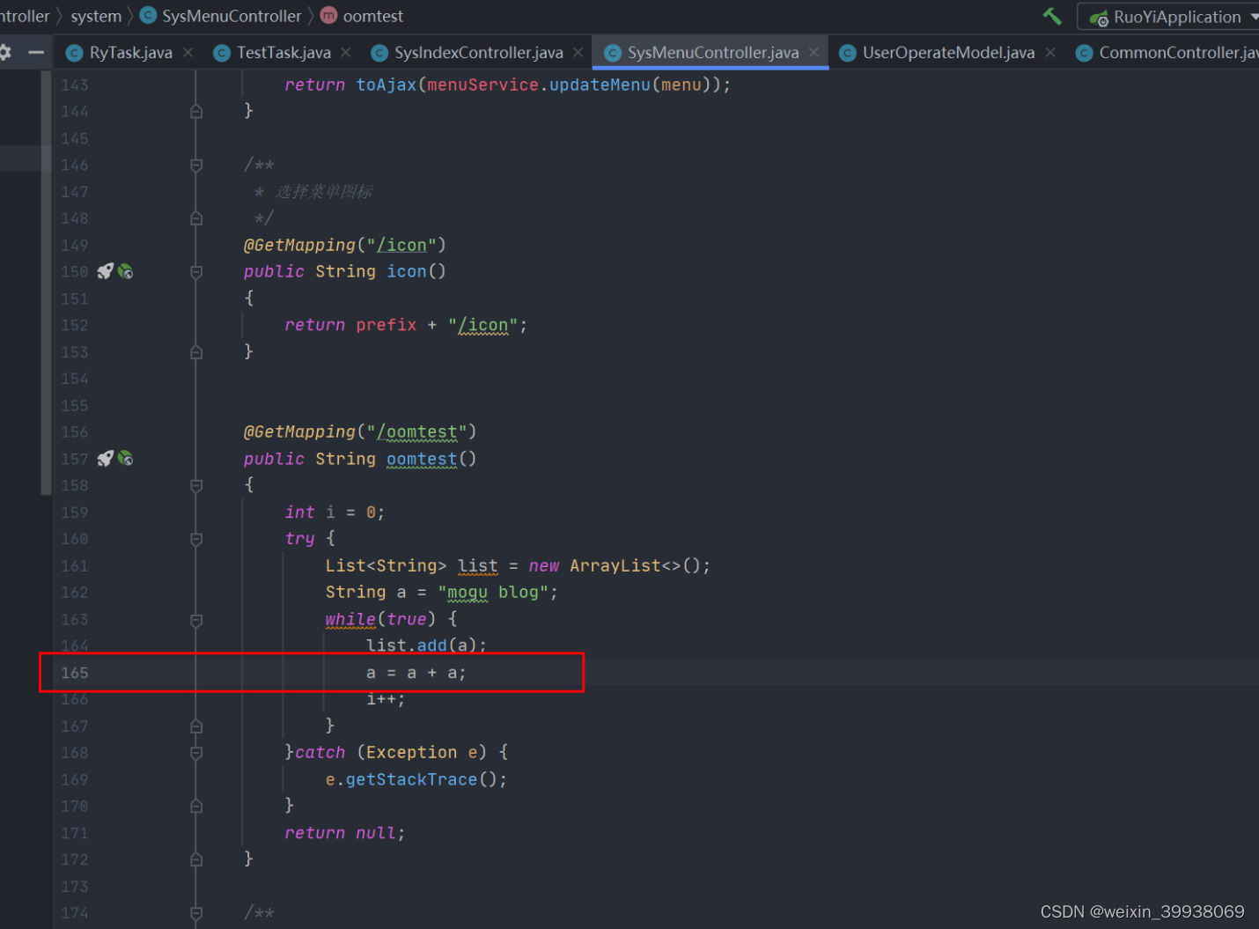Image resolution: width=1259 pixels, height=929 pixels.
Task: Click the updateMenu call on line 143
Action: click(x=600, y=85)
